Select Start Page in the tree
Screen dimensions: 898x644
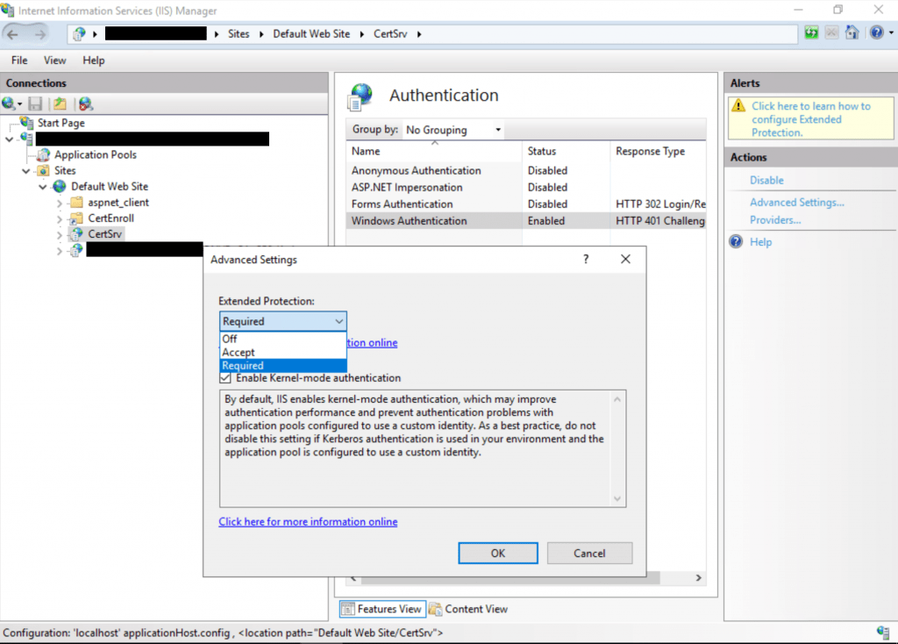point(61,123)
